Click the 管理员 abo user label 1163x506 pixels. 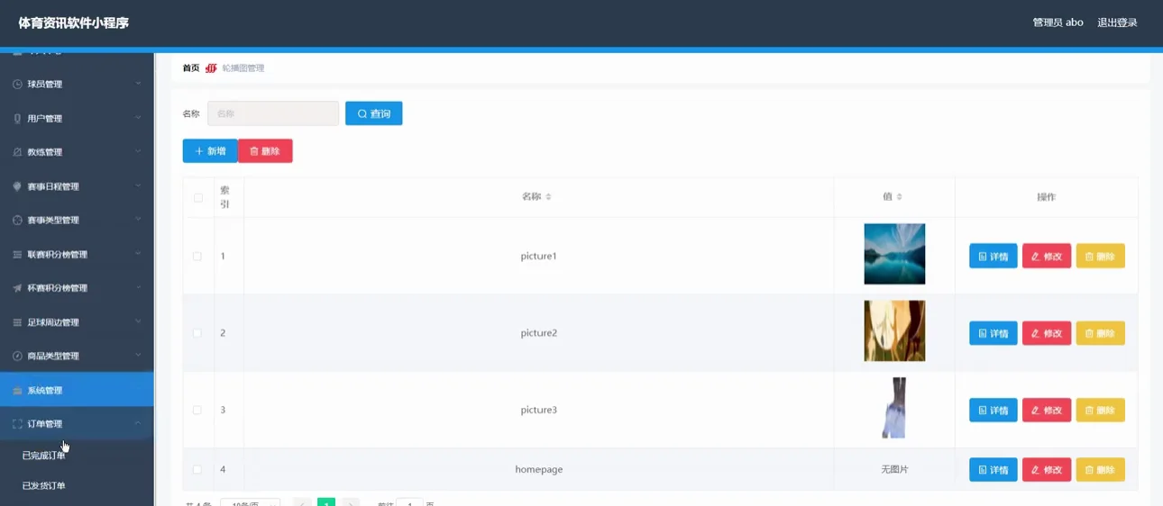coord(1058,23)
